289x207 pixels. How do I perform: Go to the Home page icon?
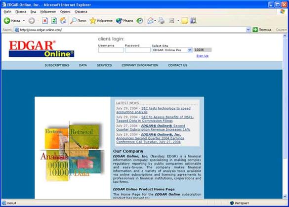pyautogui.click(x=63, y=20)
